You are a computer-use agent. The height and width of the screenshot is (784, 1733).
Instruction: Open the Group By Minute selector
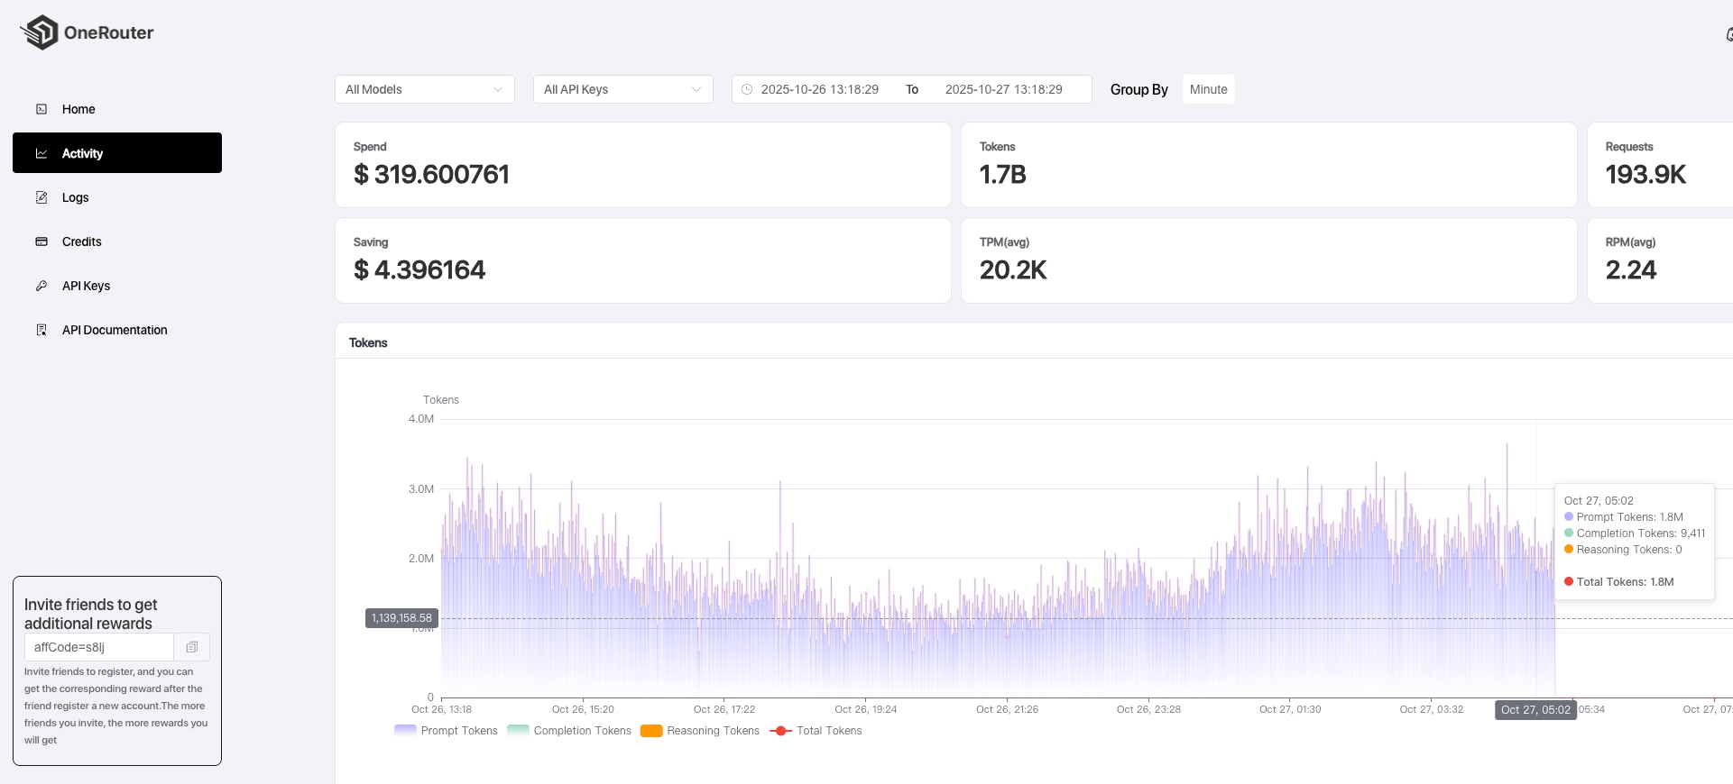click(1208, 89)
